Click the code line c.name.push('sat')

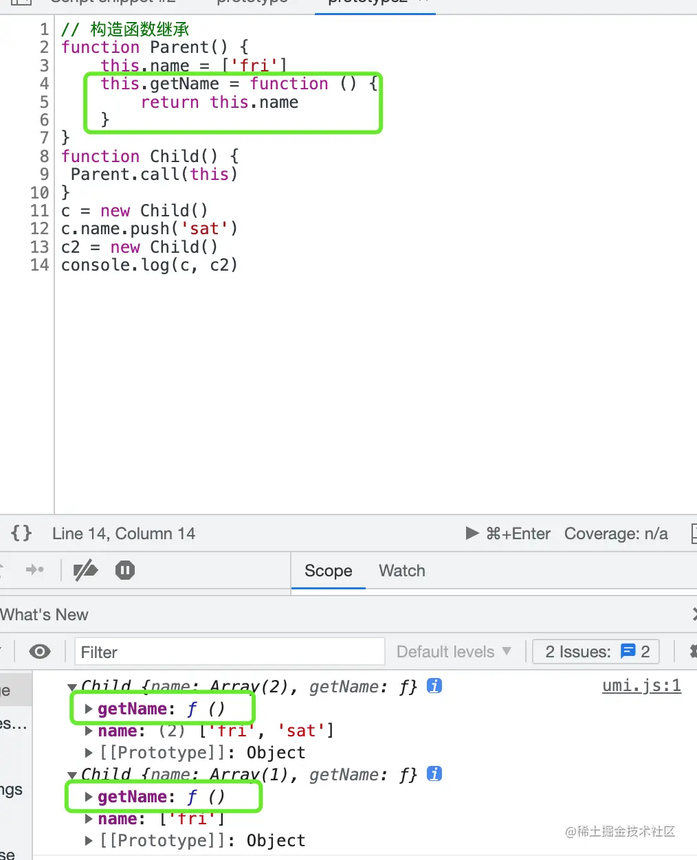tap(149, 229)
